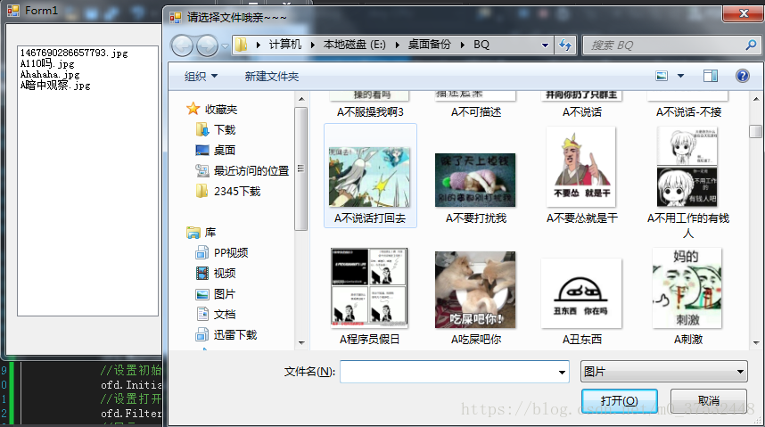Click the Back navigation arrow button
The image size is (765, 427).
182,46
